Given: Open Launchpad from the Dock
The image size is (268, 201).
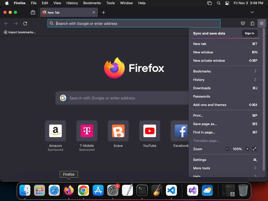Looking at the screenshot, I should click(x=40, y=190).
